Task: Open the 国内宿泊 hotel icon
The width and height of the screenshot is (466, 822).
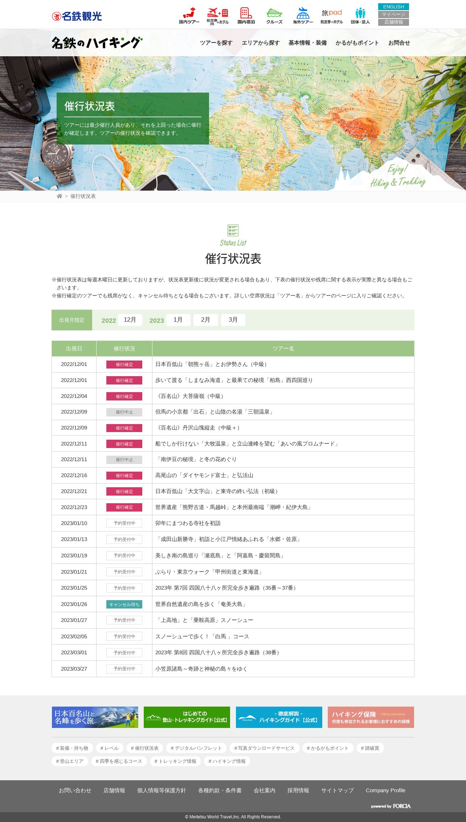Action: click(x=246, y=16)
